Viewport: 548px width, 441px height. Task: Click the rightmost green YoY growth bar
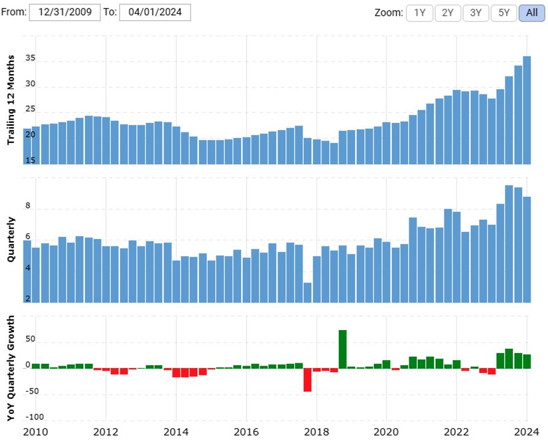[x=526, y=361]
